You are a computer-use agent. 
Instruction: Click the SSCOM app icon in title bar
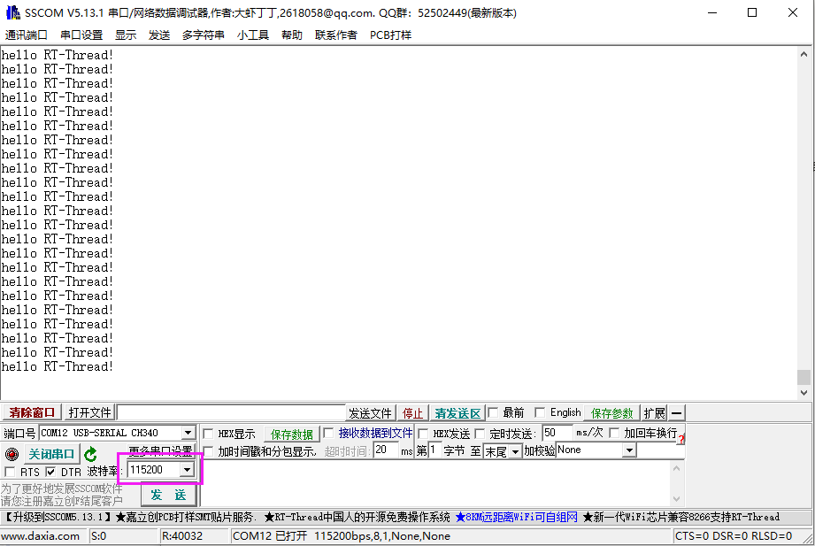[12, 12]
